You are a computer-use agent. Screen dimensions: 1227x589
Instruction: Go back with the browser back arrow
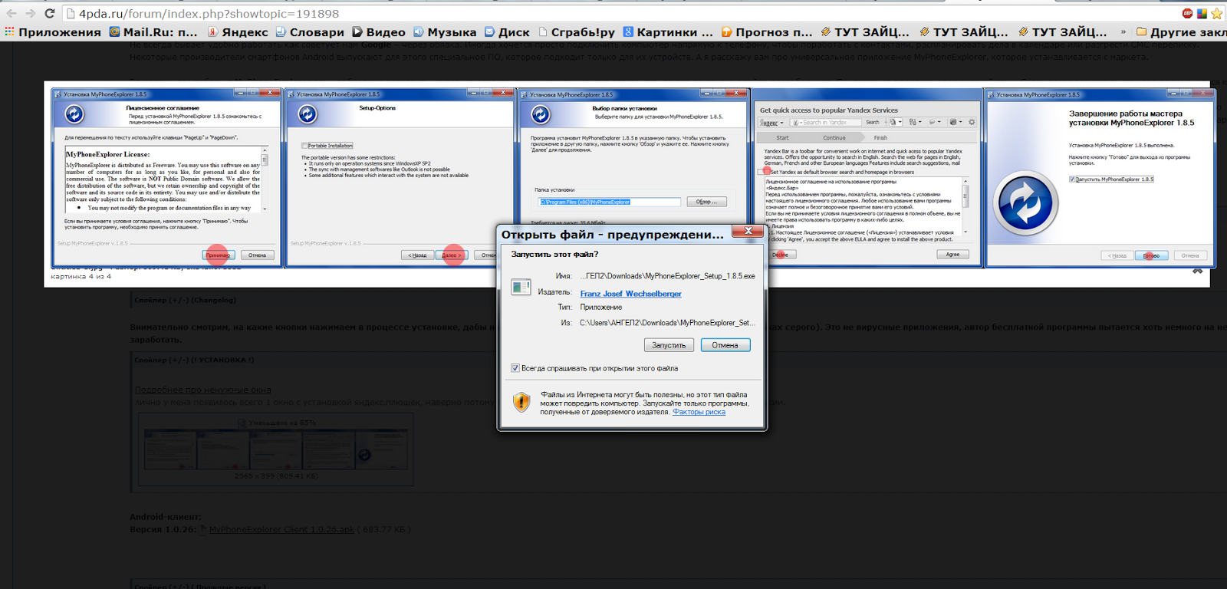click(x=11, y=13)
